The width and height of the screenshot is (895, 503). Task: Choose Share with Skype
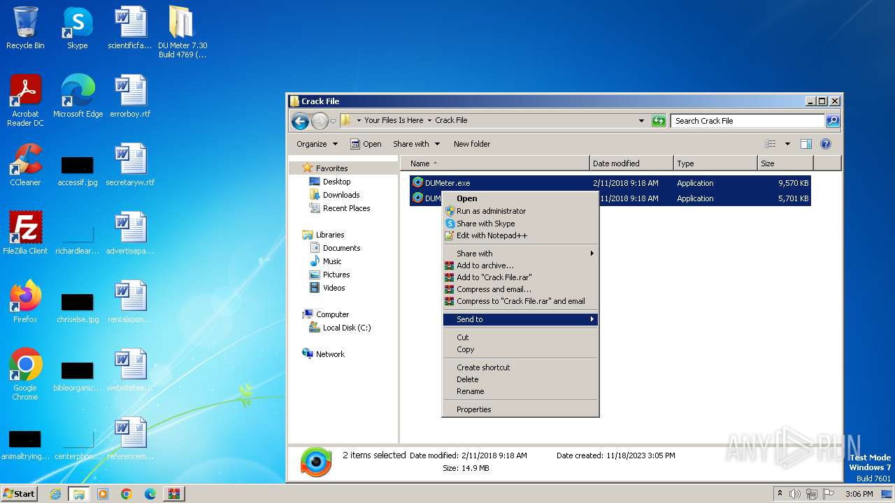tap(520, 224)
